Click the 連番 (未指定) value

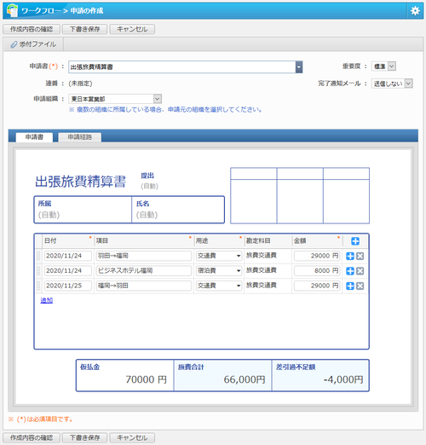tap(80, 84)
